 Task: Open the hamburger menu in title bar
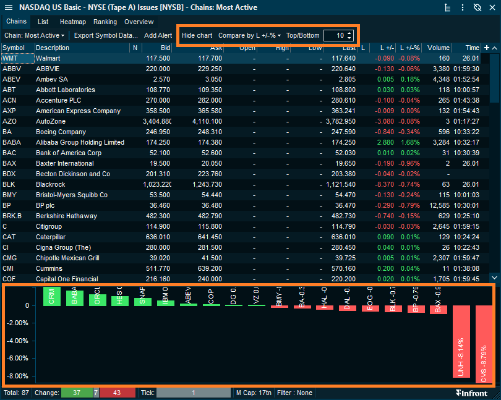pos(449,7)
